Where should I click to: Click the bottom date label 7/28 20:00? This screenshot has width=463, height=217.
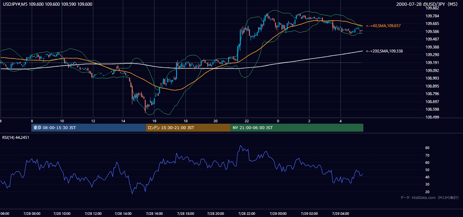click(x=216, y=214)
